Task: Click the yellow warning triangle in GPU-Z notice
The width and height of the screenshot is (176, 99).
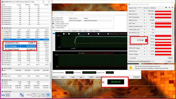Action: tap(130, 67)
